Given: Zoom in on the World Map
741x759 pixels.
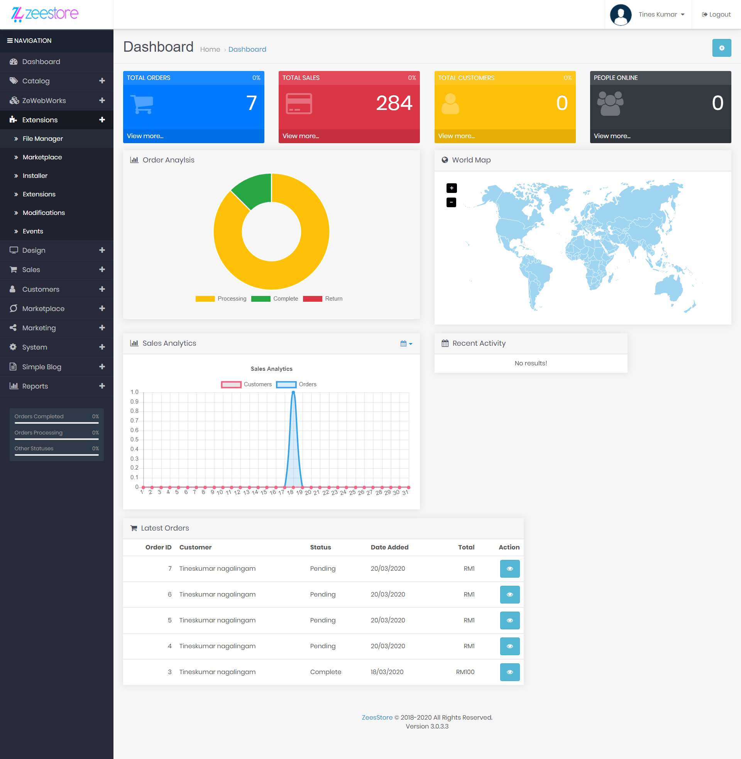Looking at the screenshot, I should (x=451, y=188).
